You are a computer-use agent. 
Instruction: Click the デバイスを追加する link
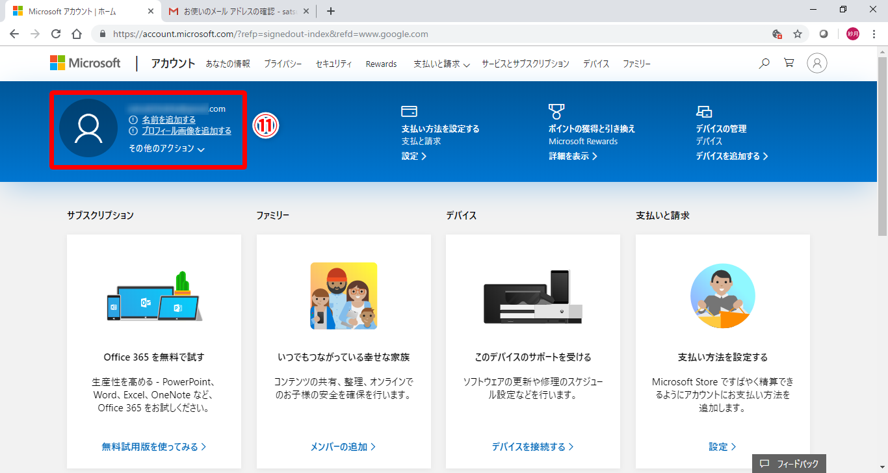coord(733,156)
